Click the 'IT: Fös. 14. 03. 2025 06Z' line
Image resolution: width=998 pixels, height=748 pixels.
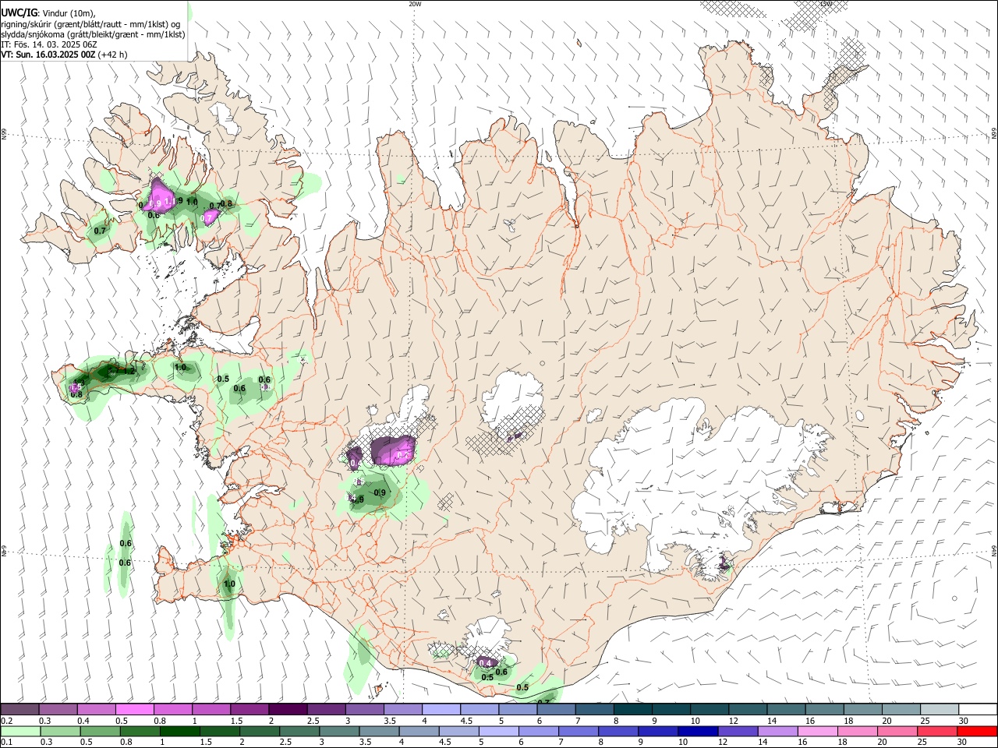pyautogui.click(x=49, y=44)
